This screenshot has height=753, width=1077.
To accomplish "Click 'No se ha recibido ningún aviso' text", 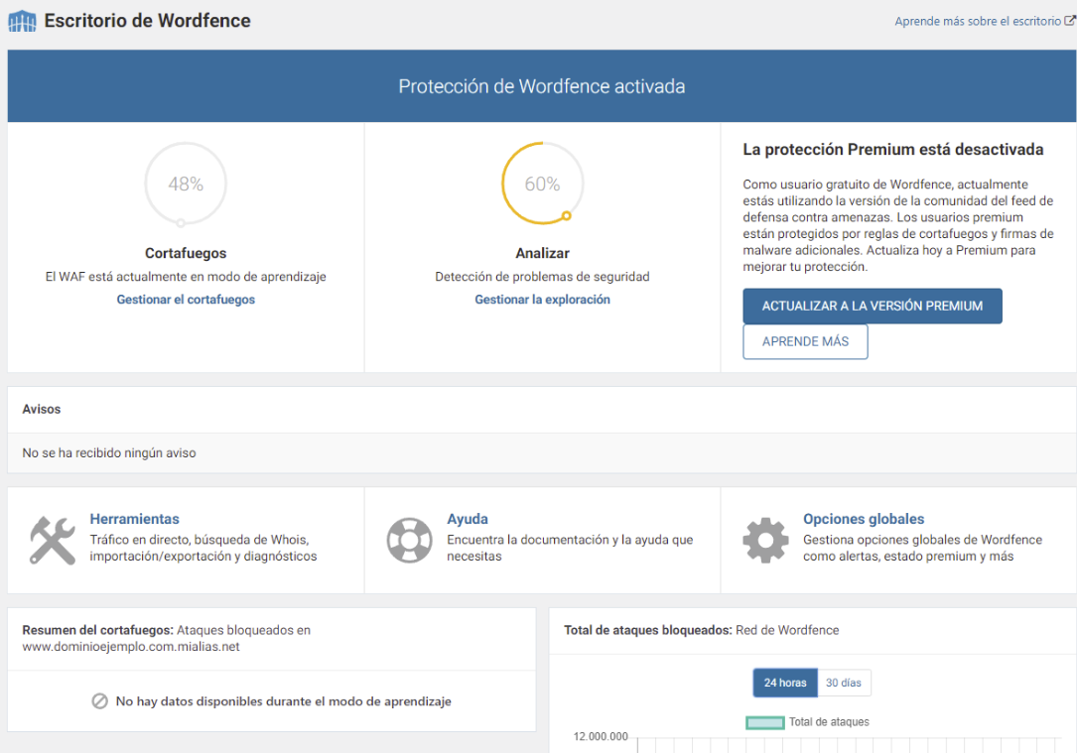I will pos(109,453).
